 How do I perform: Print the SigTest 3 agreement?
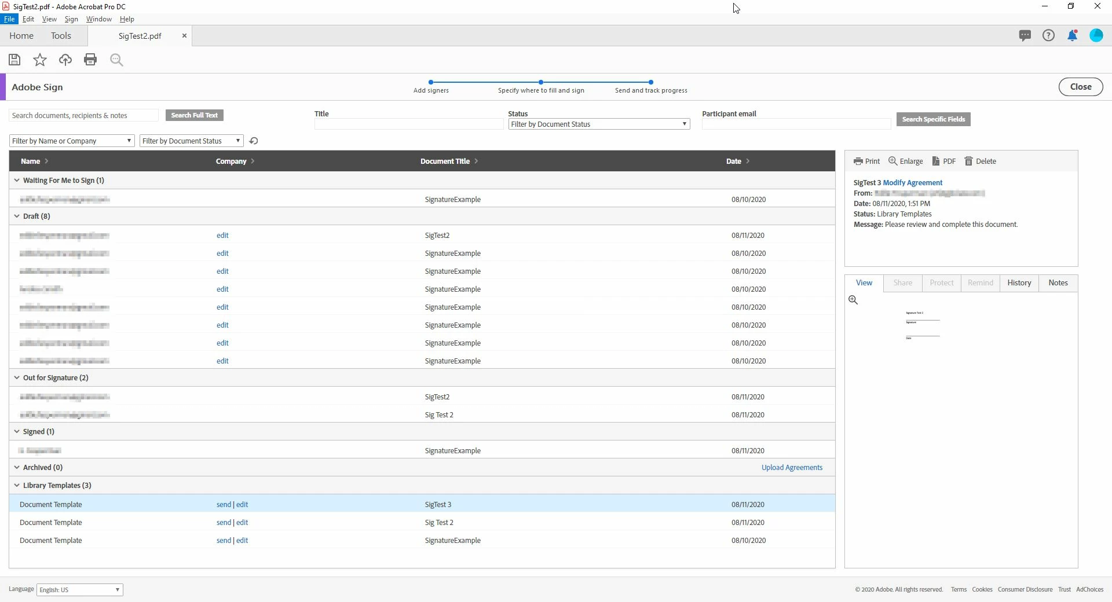click(866, 161)
